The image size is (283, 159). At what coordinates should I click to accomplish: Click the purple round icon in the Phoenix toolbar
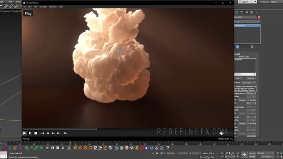coord(20,148)
